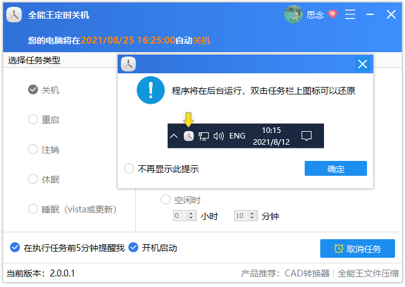Open the hamburger menu in the title bar
405x287 pixels.
[350, 14]
